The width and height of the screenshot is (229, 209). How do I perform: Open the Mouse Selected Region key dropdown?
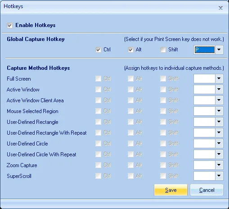click(x=219, y=111)
